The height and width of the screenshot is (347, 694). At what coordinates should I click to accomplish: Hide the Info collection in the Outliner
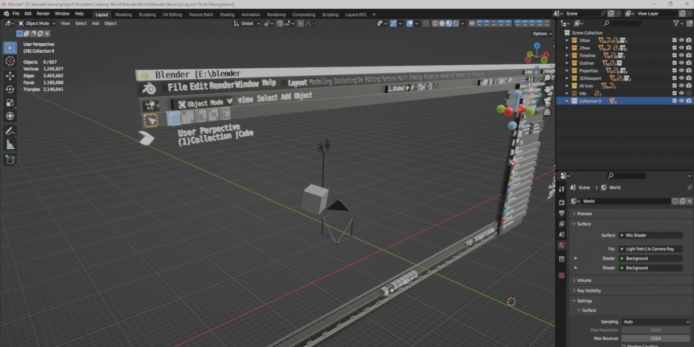click(x=681, y=93)
